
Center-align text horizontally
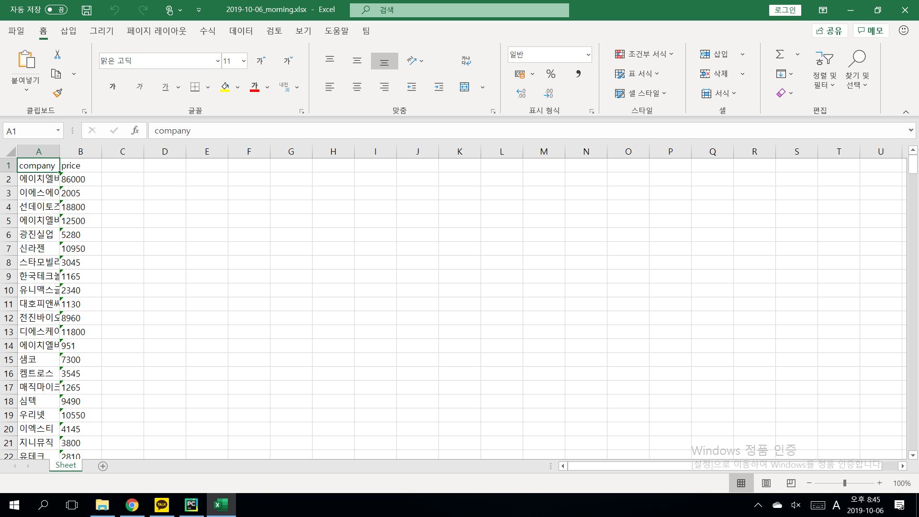click(357, 87)
